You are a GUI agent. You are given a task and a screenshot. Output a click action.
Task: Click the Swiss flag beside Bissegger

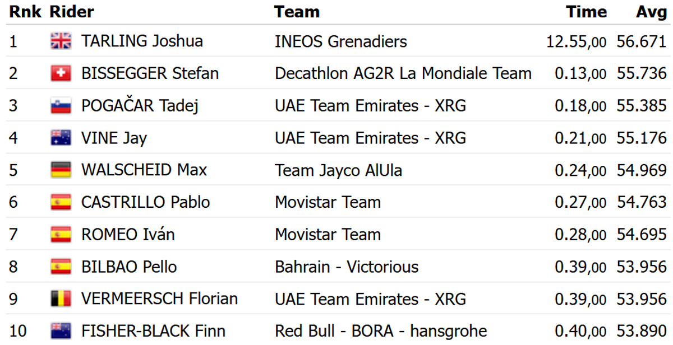click(61, 73)
